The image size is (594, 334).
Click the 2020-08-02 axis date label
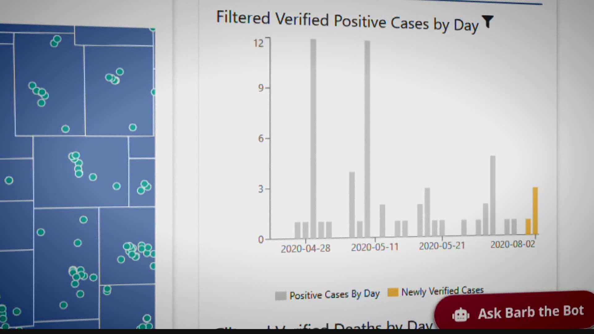point(512,244)
